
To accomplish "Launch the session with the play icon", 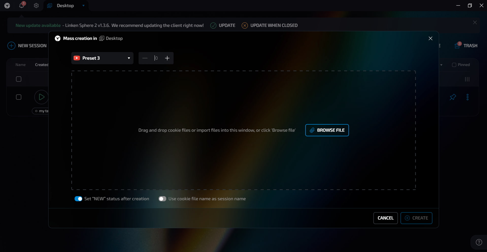I will (41, 97).
